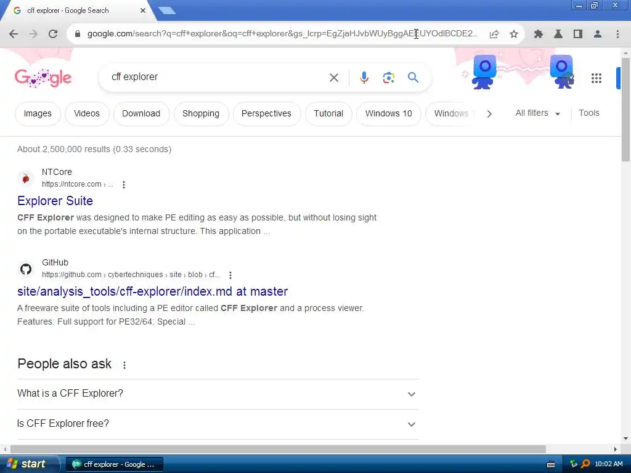The image size is (631, 473).
Task: Click the GitHub site favicon
Action: pyautogui.click(x=26, y=269)
